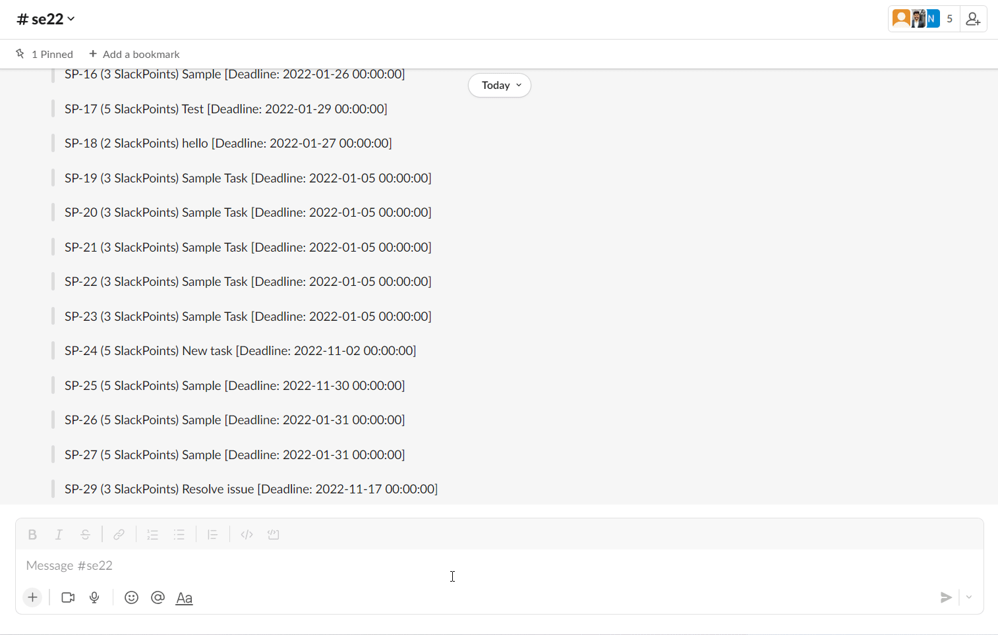Apply strikethrough formatting
Image resolution: width=998 pixels, height=635 pixels.
point(85,535)
